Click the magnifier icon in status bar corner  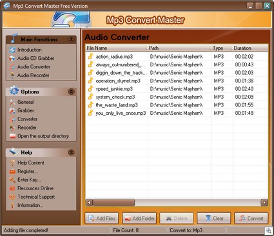[x=269, y=231]
